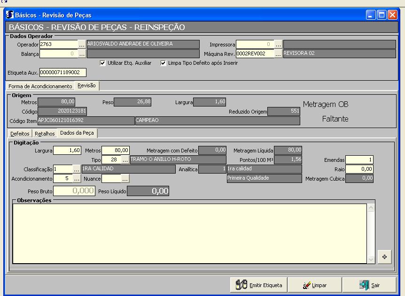Open Tipo lookup ellipsis button
The height and width of the screenshot is (296, 405).
coord(125,160)
